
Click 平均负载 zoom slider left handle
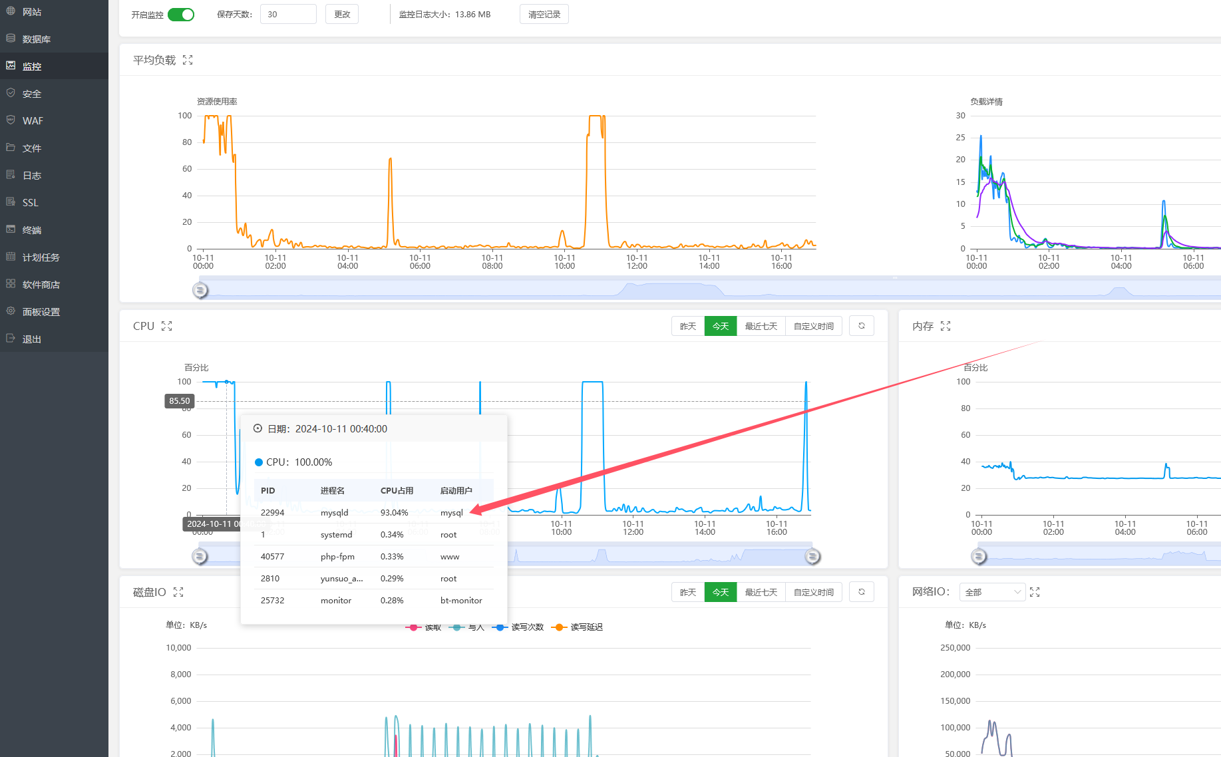[200, 291]
